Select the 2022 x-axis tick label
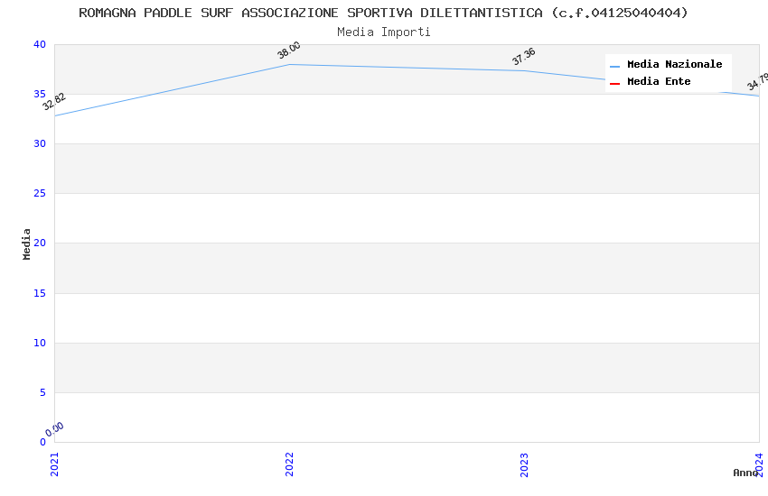 pos(289,464)
